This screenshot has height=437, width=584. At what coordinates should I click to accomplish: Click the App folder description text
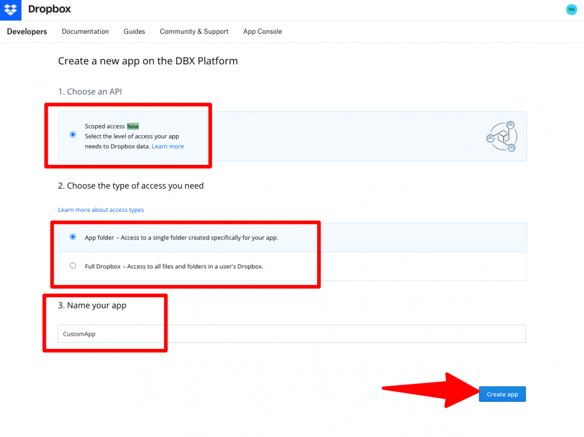pyautogui.click(x=181, y=237)
